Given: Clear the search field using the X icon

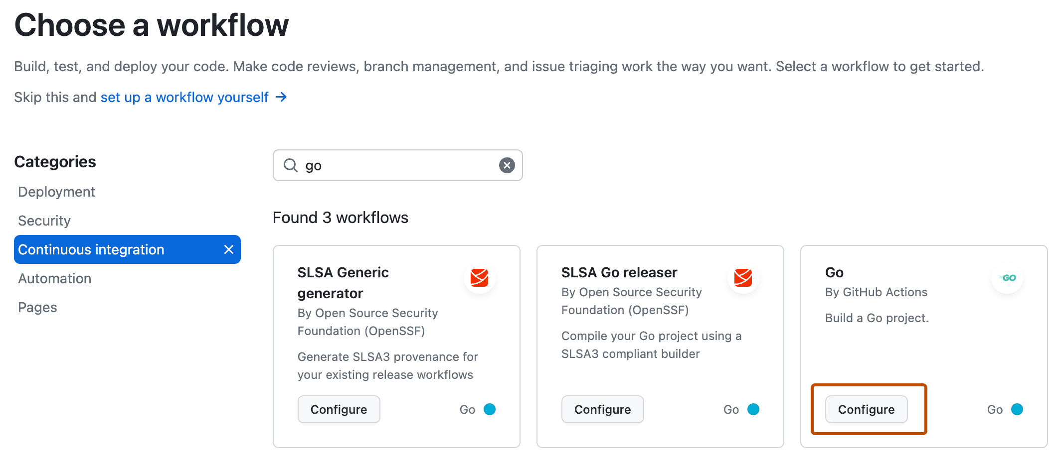Looking at the screenshot, I should pos(507,165).
